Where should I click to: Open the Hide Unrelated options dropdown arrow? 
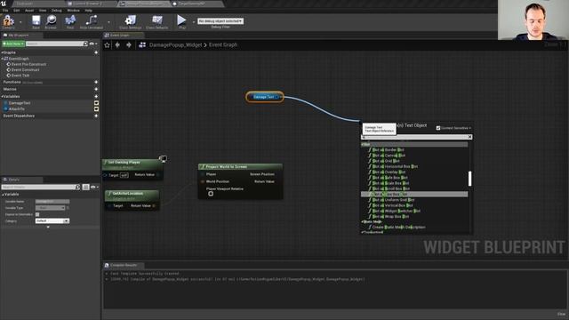point(108,21)
